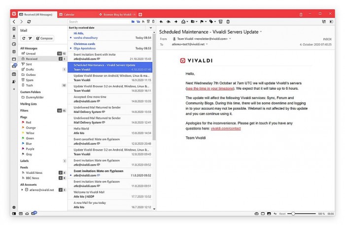Open the Calendar panel icon in sidebar
The width and height of the screenshot is (345, 225).
tap(14, 74)
